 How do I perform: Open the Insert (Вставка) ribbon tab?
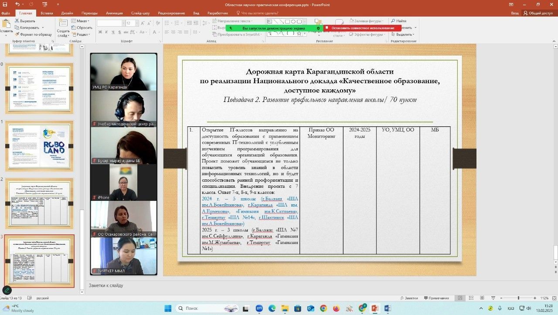[47, 13]
